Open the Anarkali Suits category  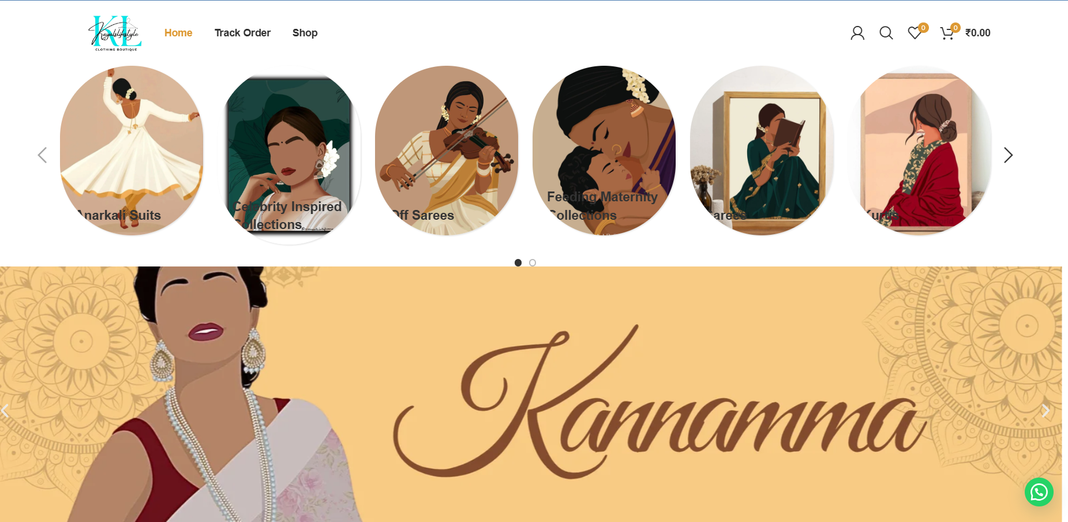click(132, 151)
